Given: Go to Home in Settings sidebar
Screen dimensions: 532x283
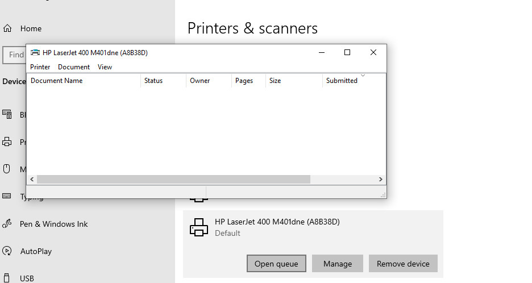Looking at the screenshot, I should [31, 28].
